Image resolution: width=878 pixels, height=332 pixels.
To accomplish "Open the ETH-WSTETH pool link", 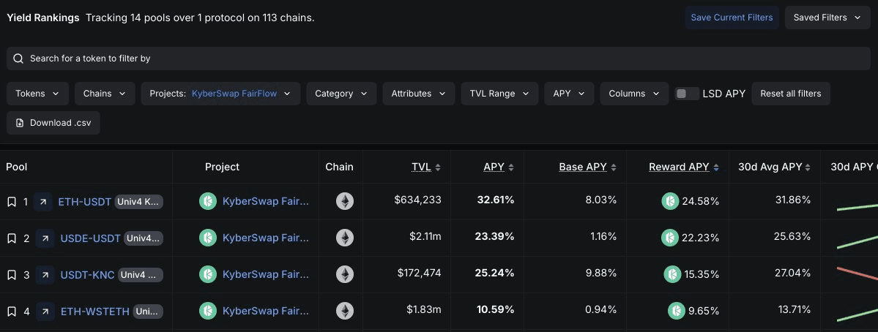I will (x=95, y=312).
